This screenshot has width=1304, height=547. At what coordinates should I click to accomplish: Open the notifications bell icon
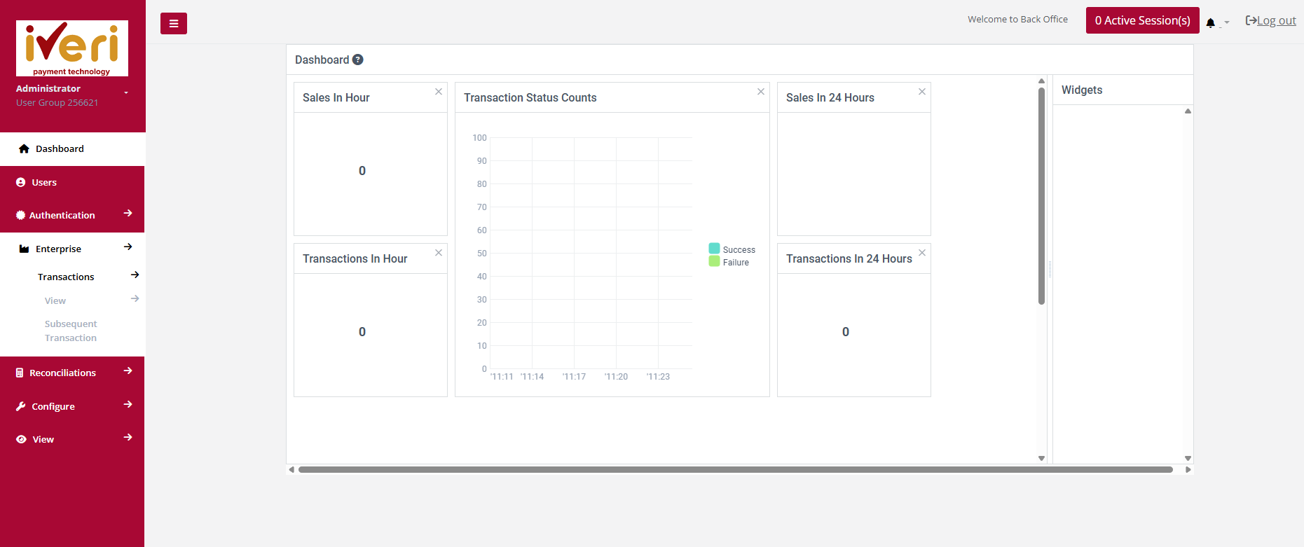[1210, 22]
